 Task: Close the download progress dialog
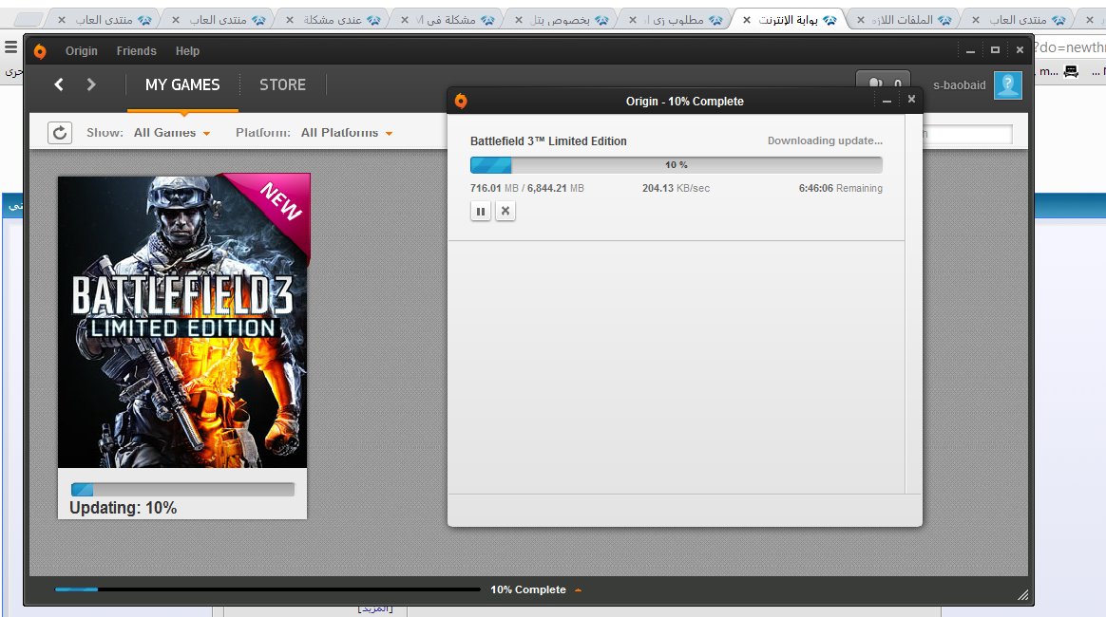pos(911,100)
